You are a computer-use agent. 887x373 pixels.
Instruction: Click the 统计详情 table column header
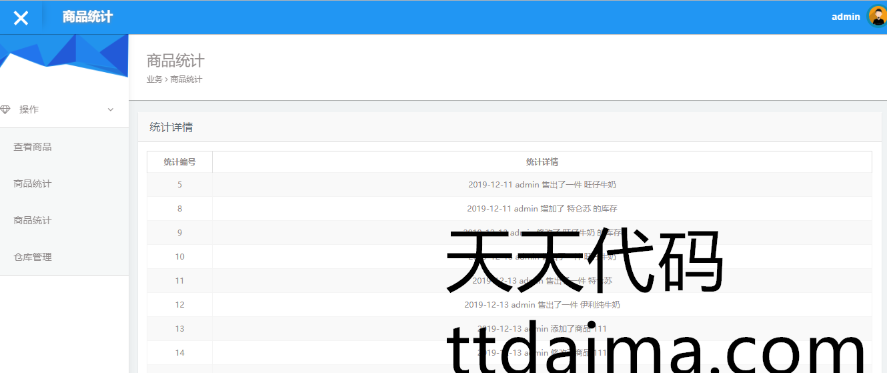point(542,162)
